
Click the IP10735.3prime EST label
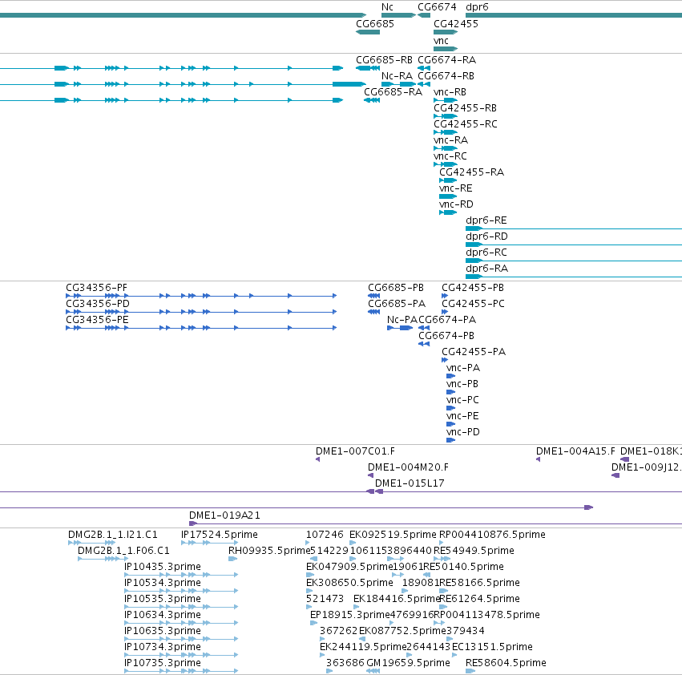[163, 663]
